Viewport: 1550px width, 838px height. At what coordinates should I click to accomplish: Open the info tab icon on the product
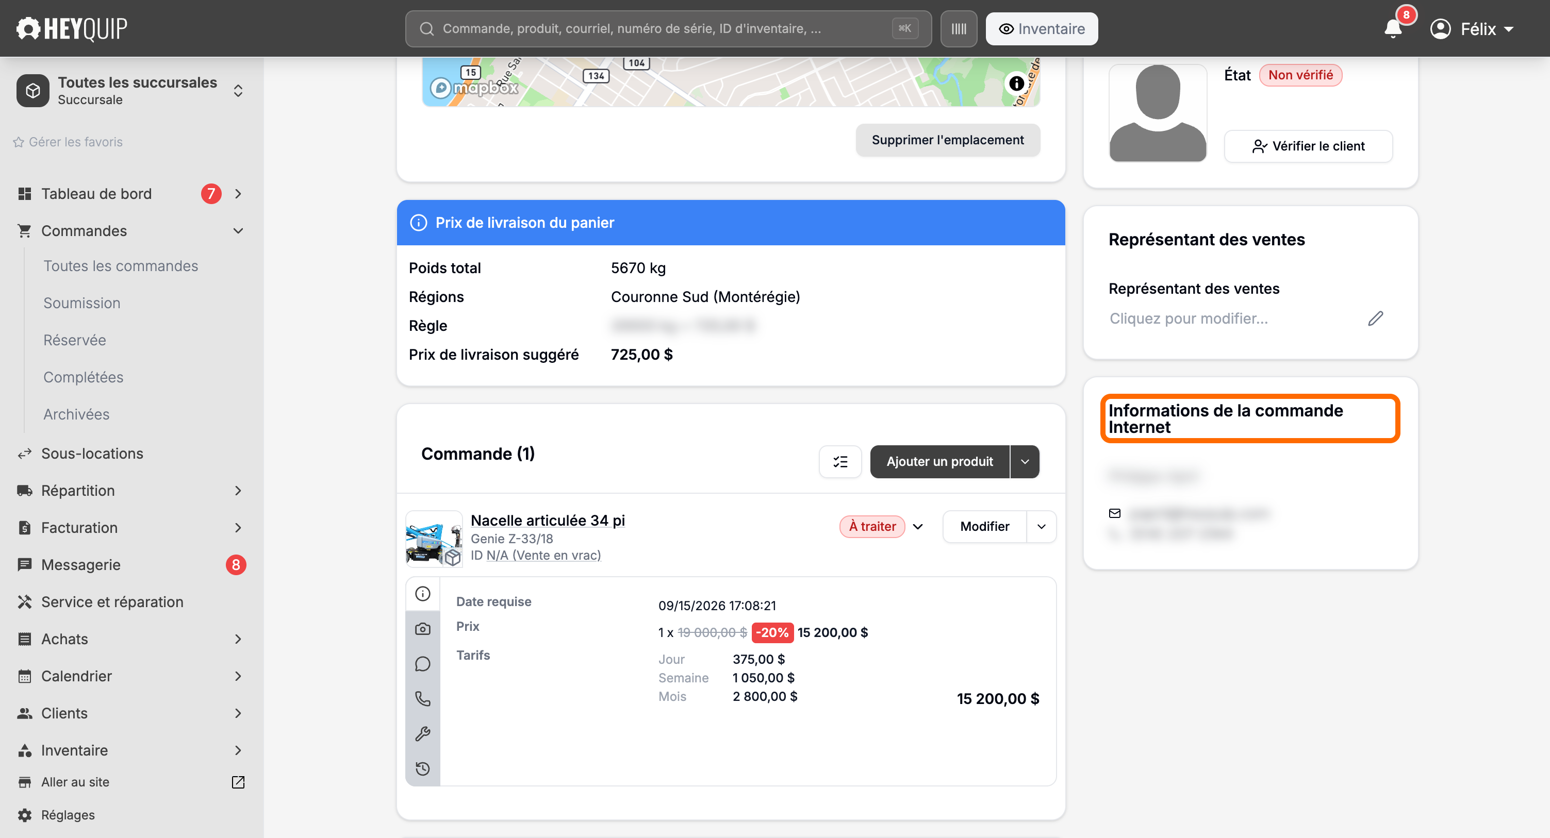coord(423,594)
